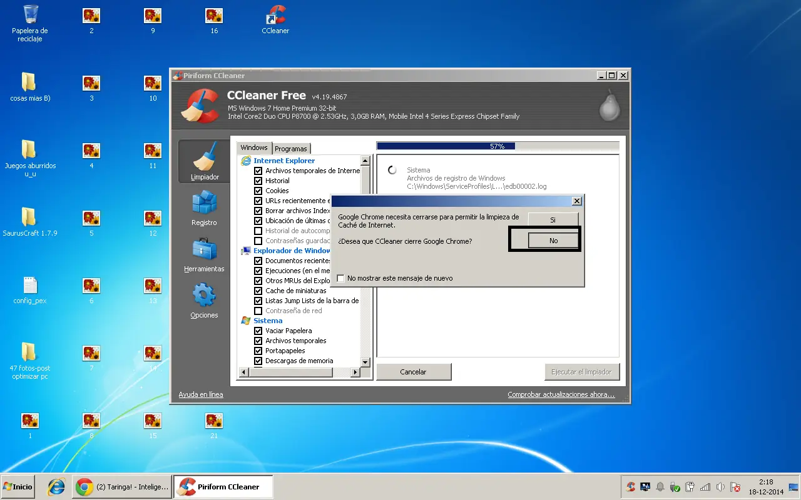Uncheck the 'Descargas de memoria' checkbox
Image resolution: width=801 pixels, height=500 pixels.
coord(258,361)
